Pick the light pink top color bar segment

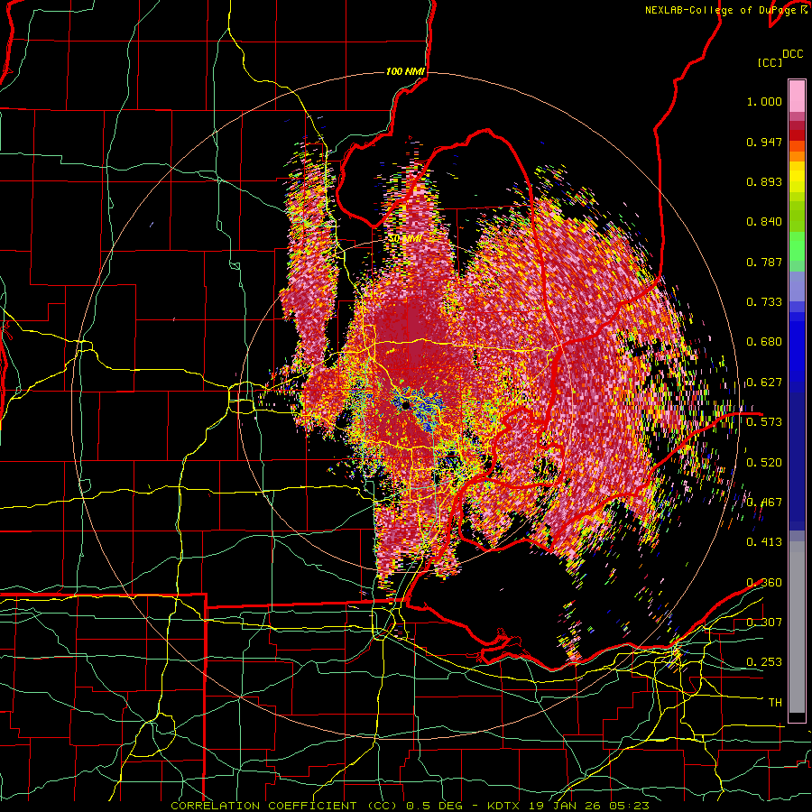[797, 96]
